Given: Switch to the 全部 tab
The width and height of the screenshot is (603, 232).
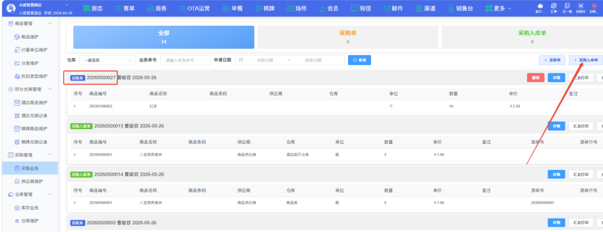Looking at the screenshot, I should point(164,37).
